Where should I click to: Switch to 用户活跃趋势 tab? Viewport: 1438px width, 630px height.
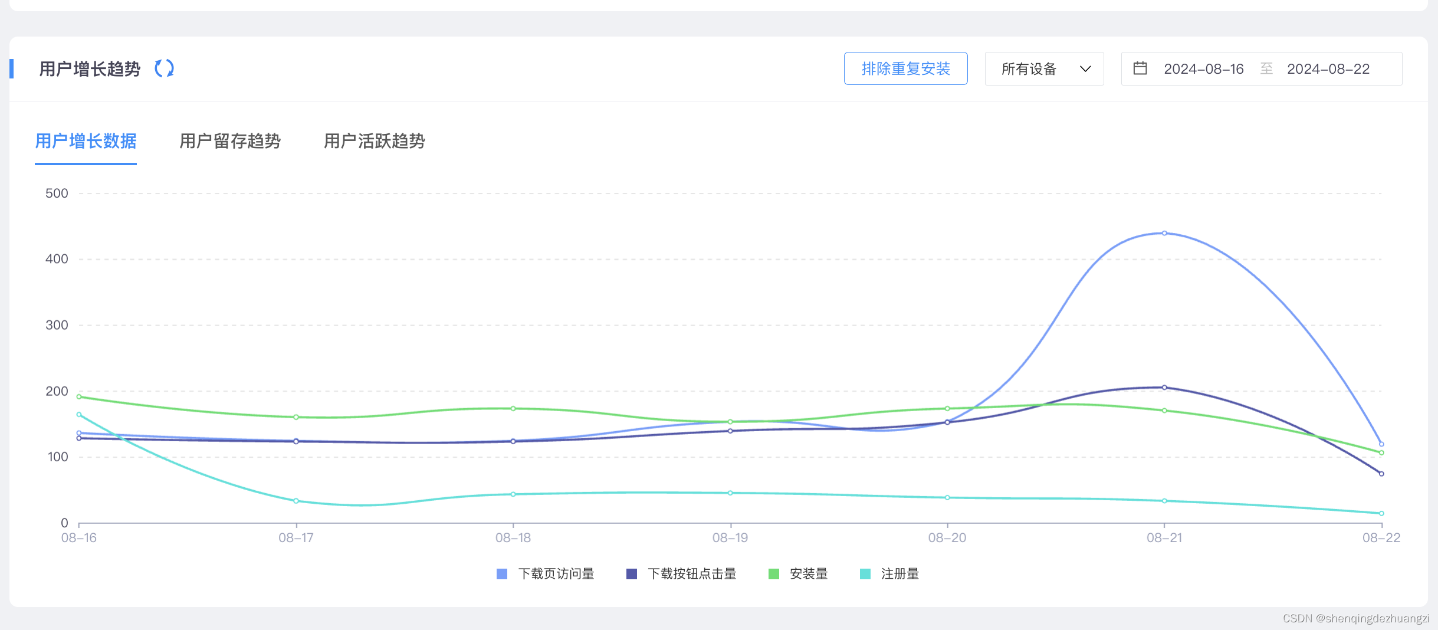[x=374, y=141]
